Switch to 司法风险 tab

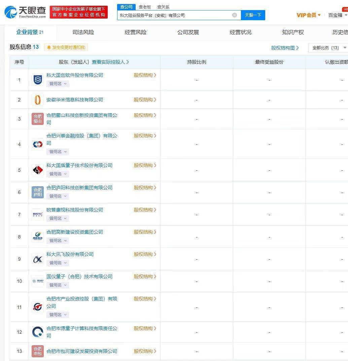pos(82,32)
